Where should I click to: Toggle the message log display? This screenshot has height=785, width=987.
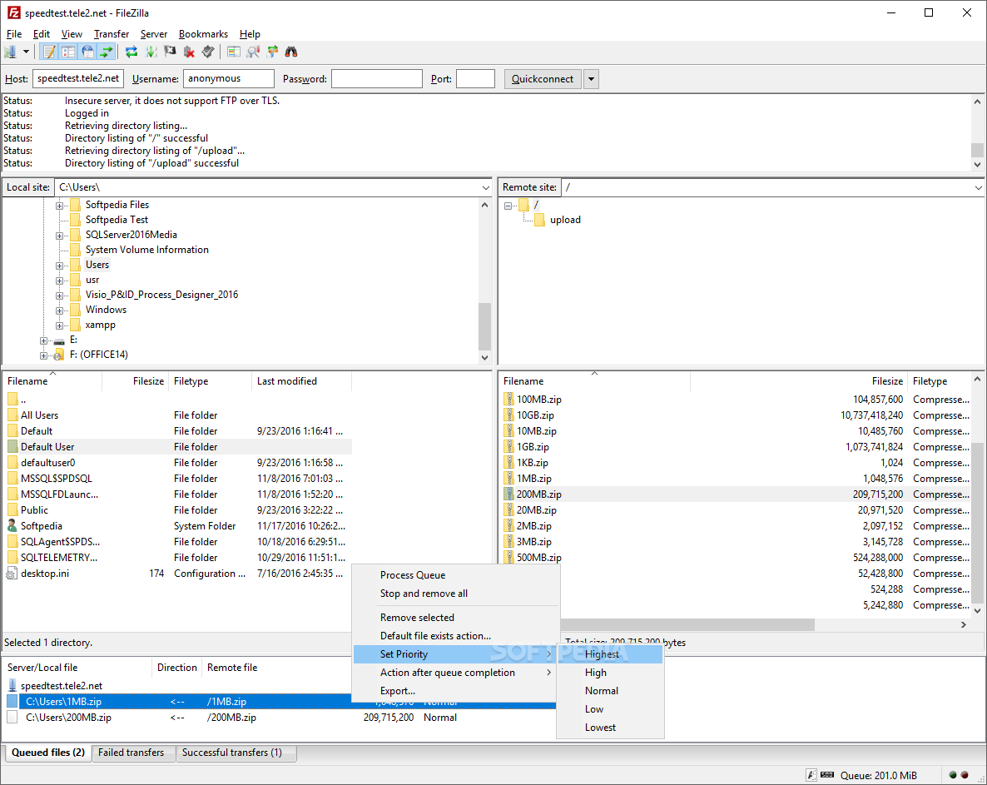click(x=49, y=52)
